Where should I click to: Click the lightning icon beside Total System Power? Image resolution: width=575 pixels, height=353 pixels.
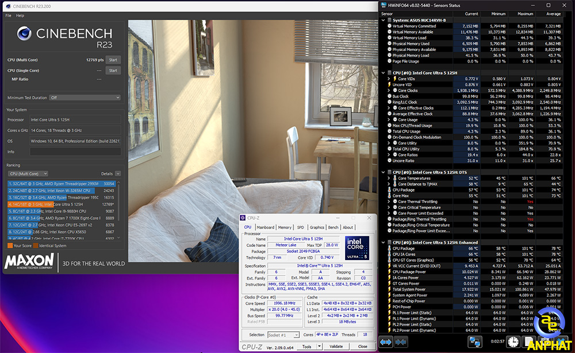389,289
